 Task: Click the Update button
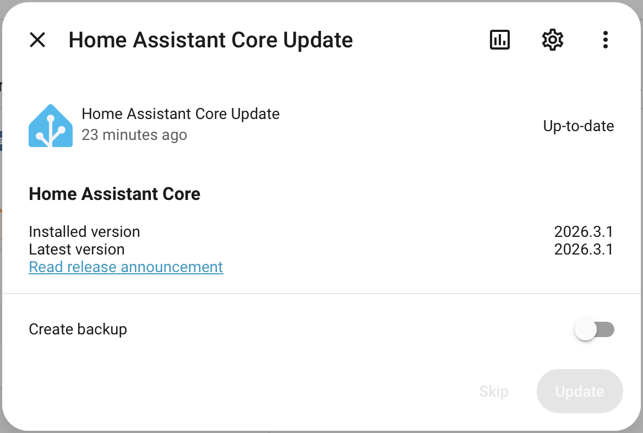(580, 391)
